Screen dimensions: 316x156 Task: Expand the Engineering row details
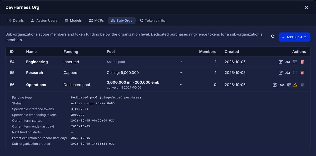[181, 62]
